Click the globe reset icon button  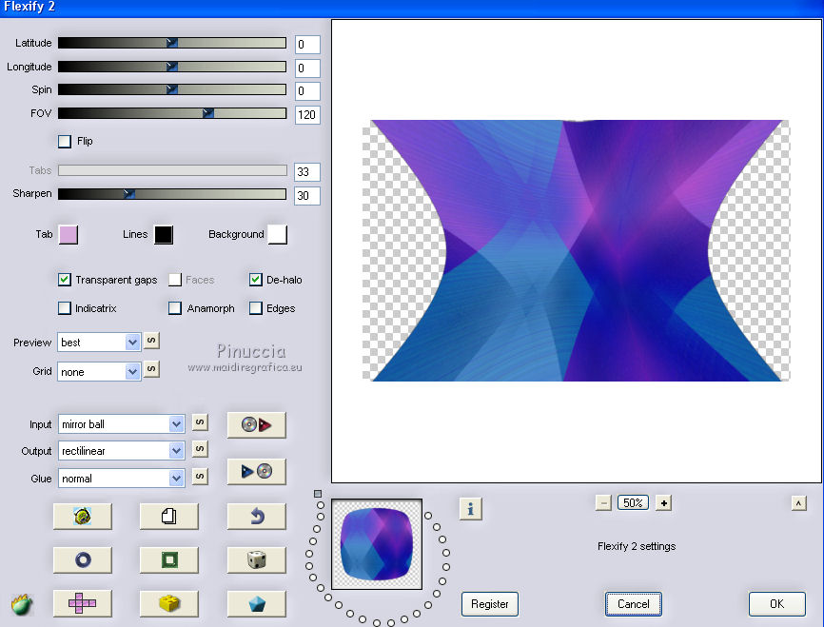pyautogui.click(x=83, y=516)
